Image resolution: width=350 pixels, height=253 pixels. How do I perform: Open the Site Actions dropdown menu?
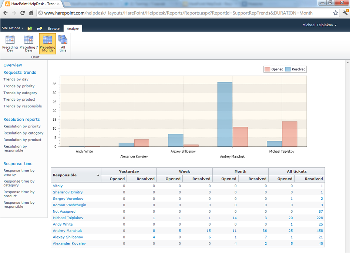[13, 28]
